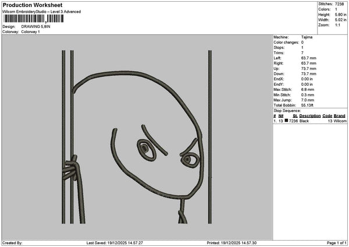Click the 'Up:' label

[277, 69]
